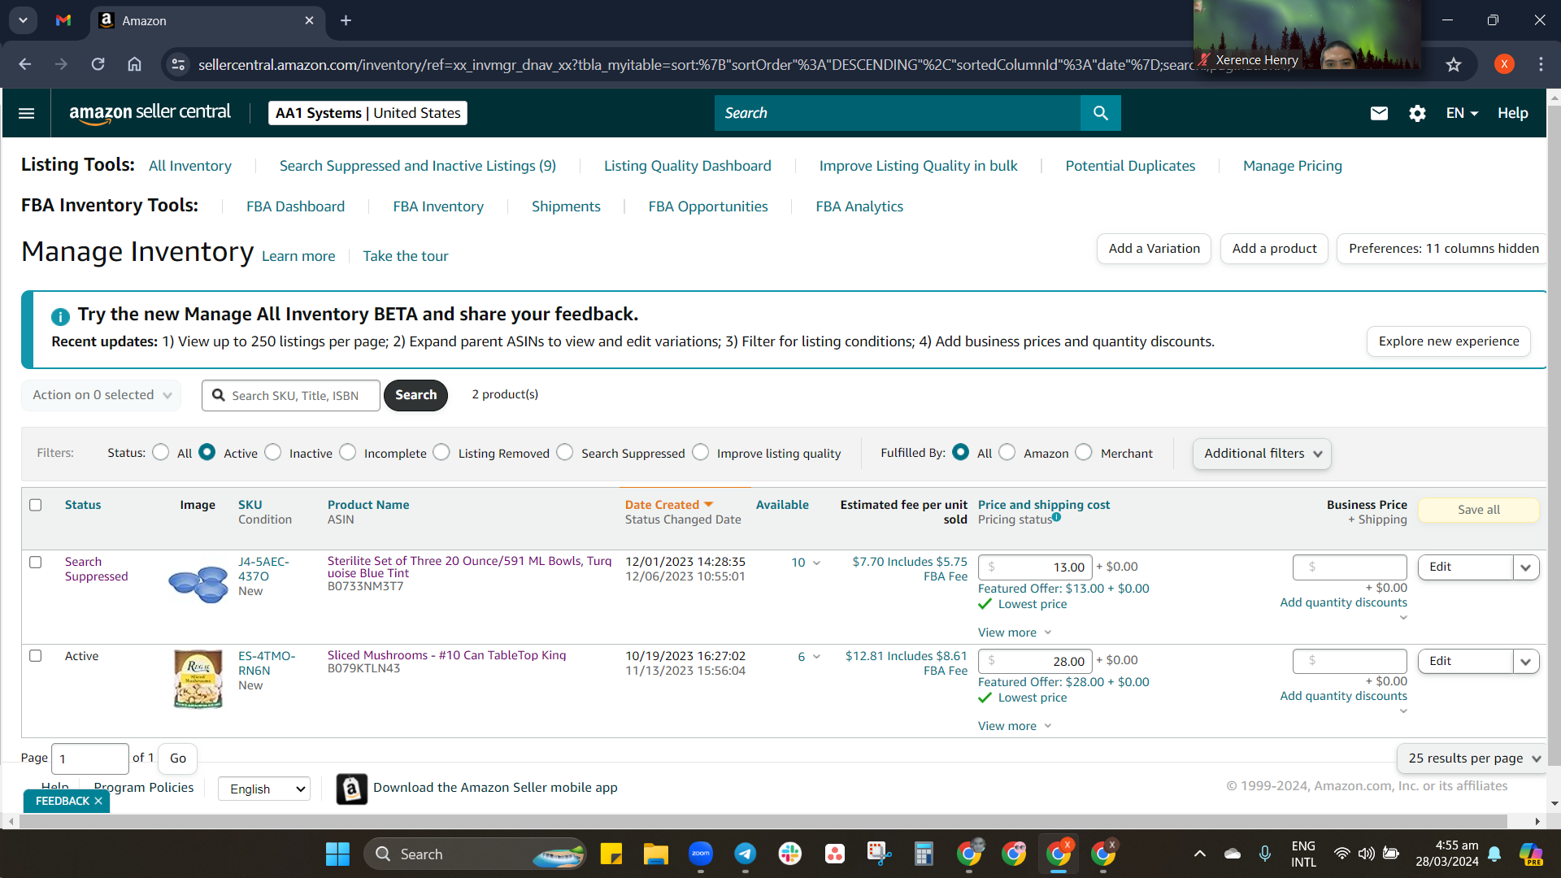Select the Search Suppressed status filter
The image size is (1561, 878).
pyautogui.click(x=565, y=452)
